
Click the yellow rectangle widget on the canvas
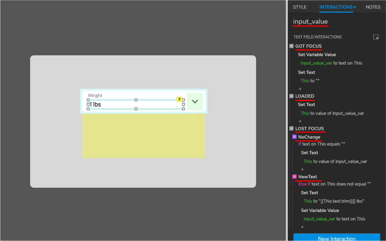point(143,135)
